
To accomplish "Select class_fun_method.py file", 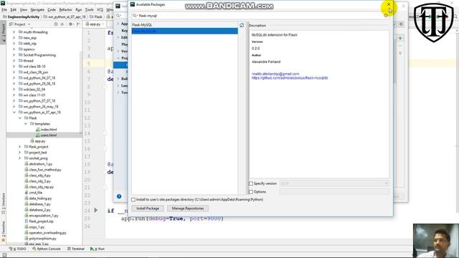I will click(x=43, y=170).
